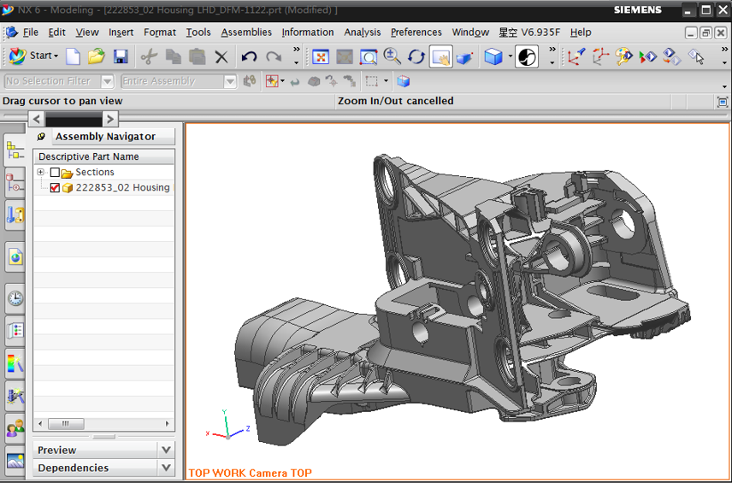Open the Part Navigator sidebar tab

15,184
